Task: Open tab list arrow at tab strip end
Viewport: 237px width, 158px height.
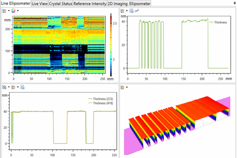Action: point(235,3)
